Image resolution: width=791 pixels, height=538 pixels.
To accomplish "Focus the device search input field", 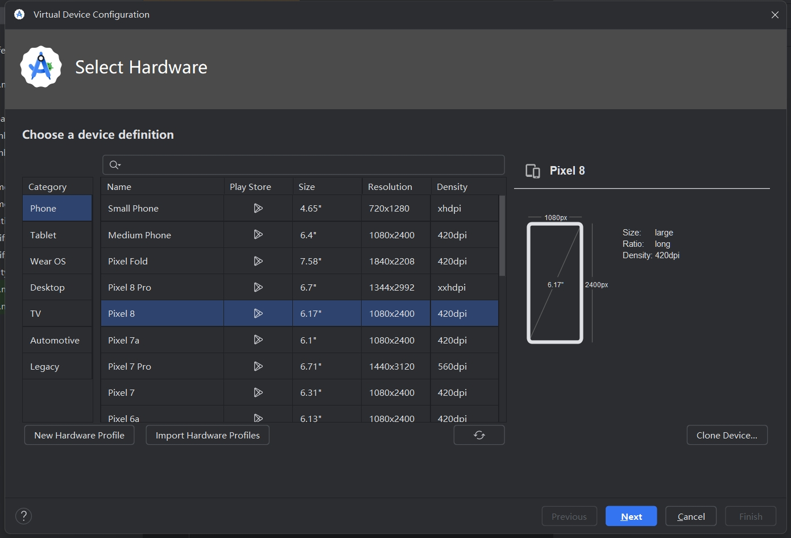I will [x=304, y=165].
